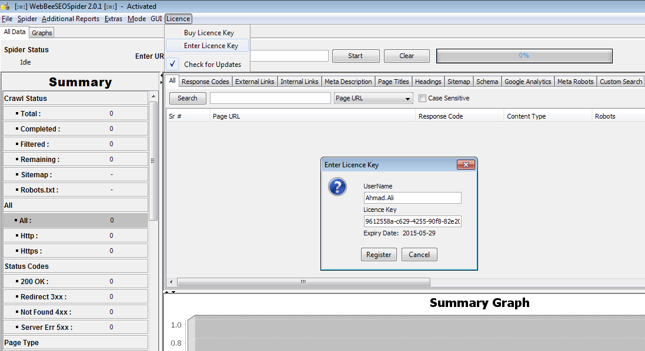
Task: Click the UserName field containing Ahmad.Ali
Action: (x=412, y=198)
